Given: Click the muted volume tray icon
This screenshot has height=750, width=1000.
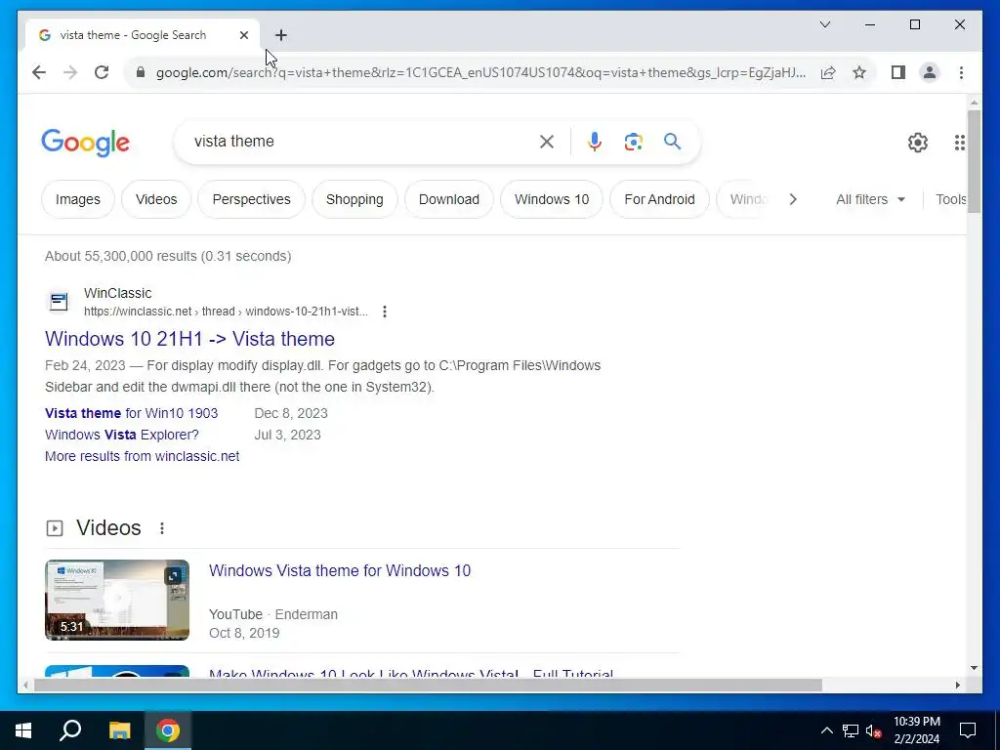Looking at the screenshot, I should [874, 730].
